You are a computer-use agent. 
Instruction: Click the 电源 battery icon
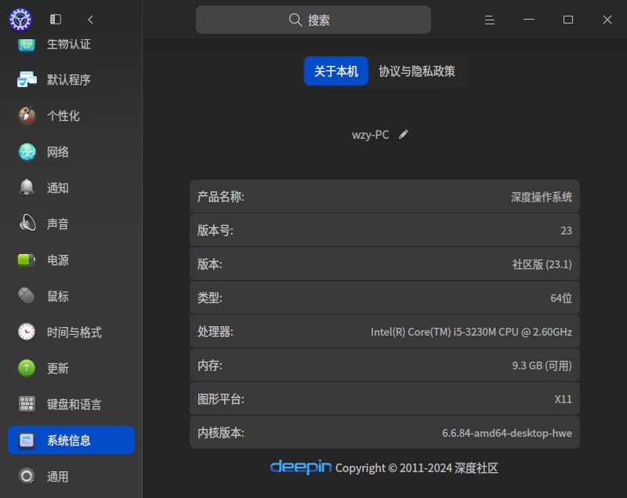click(x=27, y=260)
